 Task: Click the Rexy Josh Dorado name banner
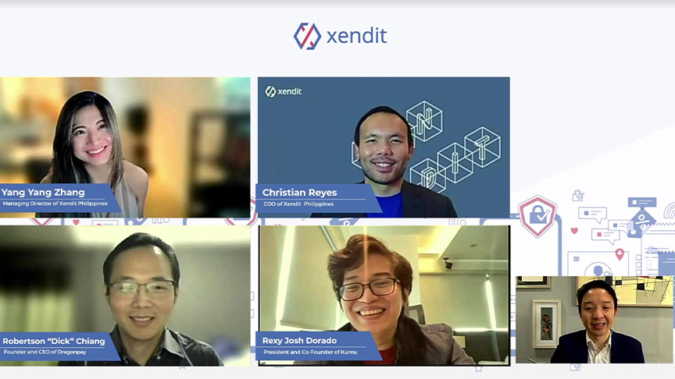tap(317, 346)
